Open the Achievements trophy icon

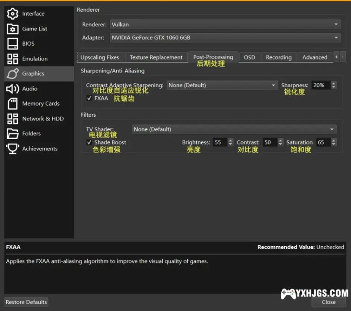point(13,149)
